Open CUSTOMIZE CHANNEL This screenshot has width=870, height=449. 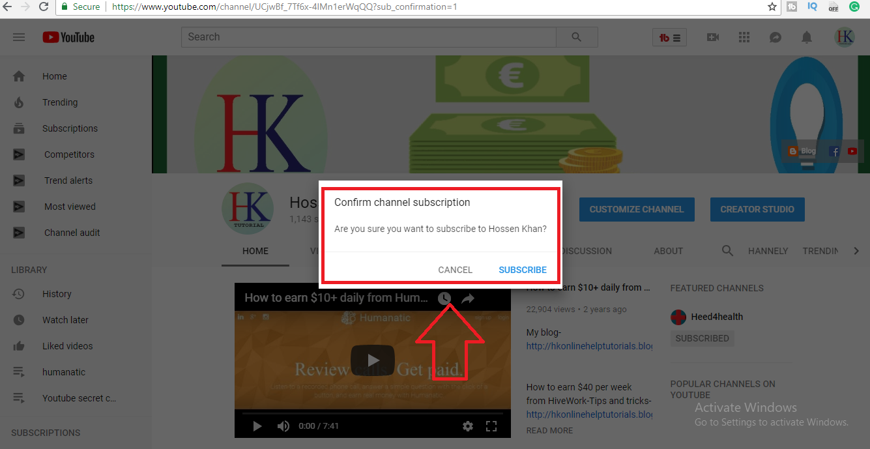click(637, 209)
